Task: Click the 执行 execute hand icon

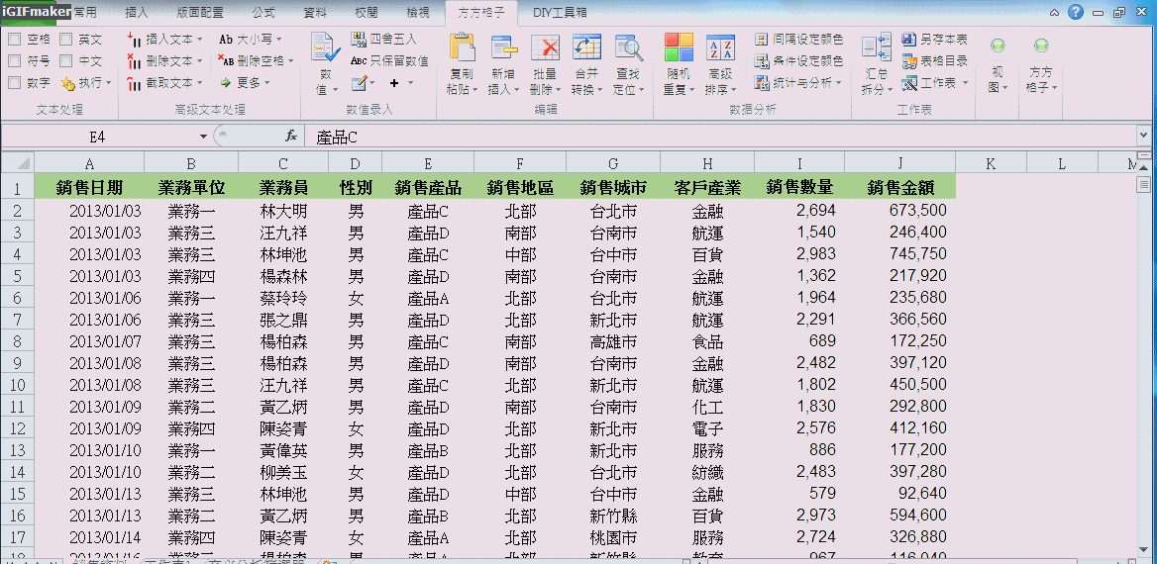Action: pyautogui.click(x=68, y=83)
